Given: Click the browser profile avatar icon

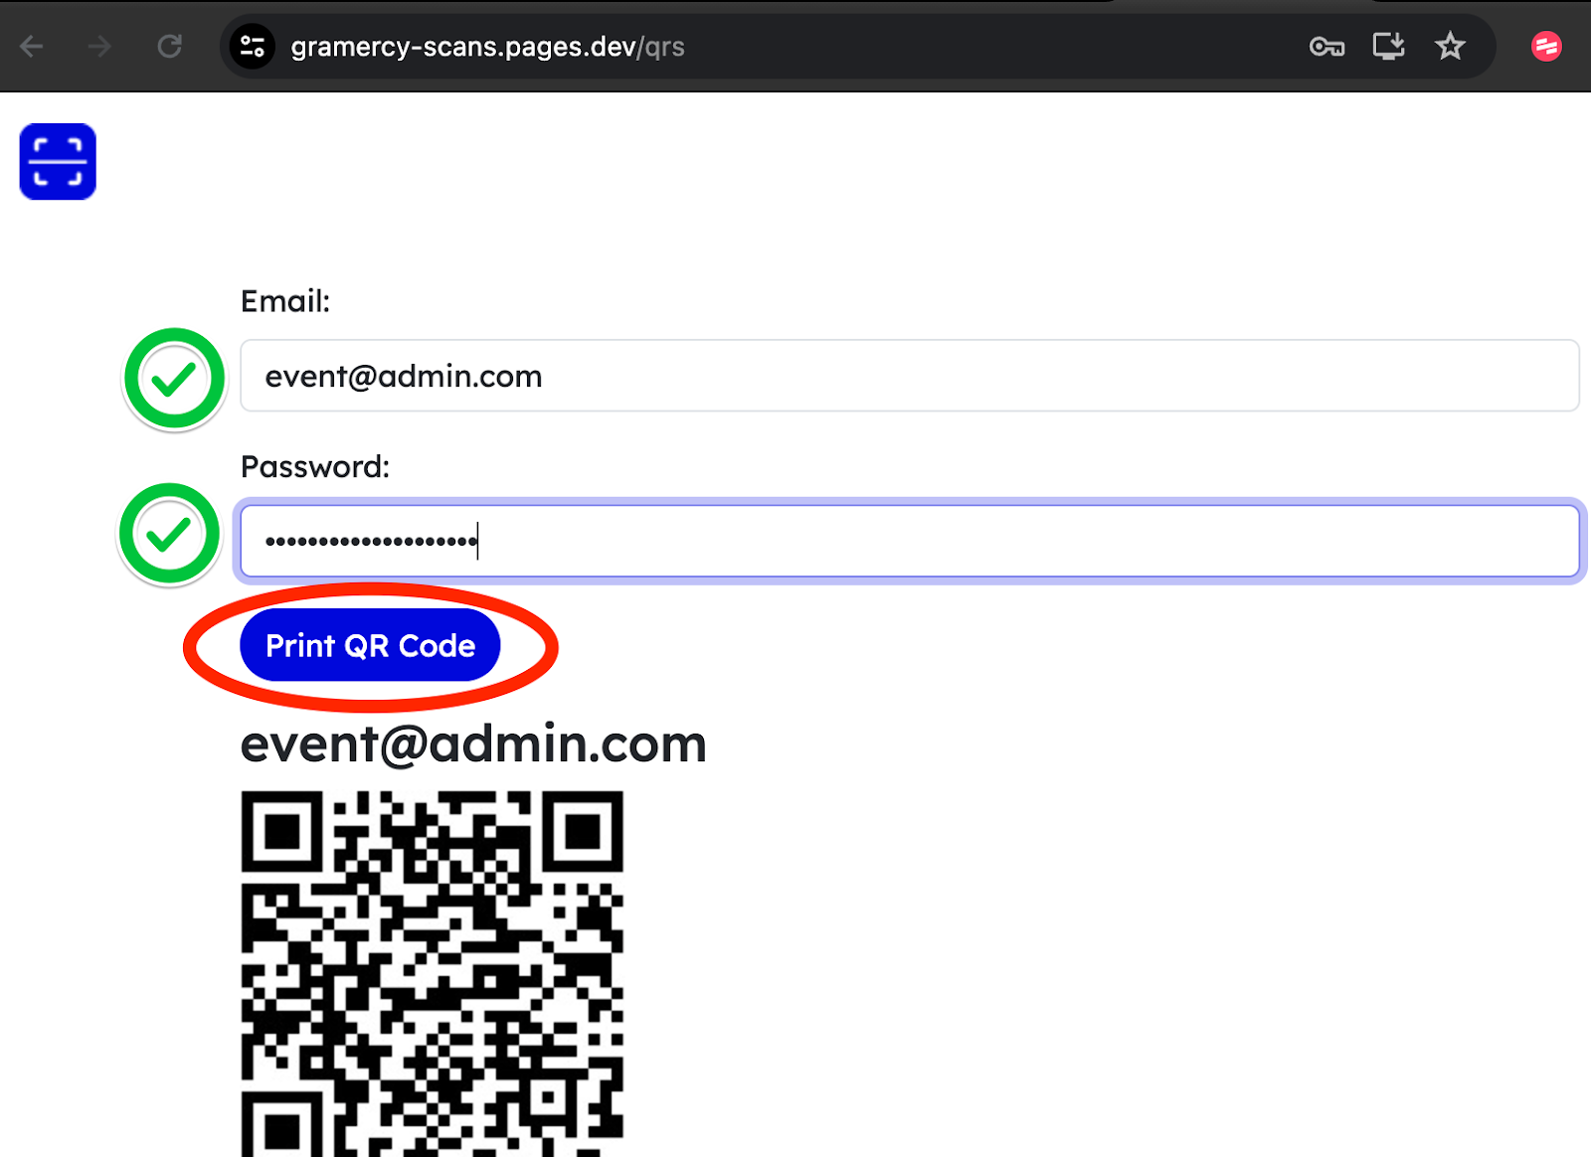Looking at the screenshot, I should pyautogui.click(x=1546, y=46).
